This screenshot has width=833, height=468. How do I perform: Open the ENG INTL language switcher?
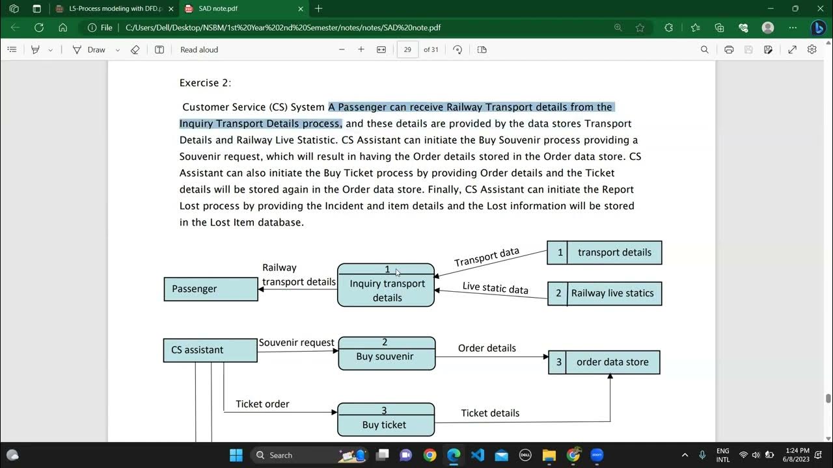(723, 455)
